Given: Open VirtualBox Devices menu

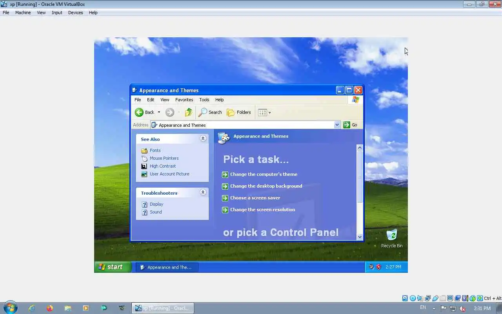Looking at the screenshot, I should point(75,13).
